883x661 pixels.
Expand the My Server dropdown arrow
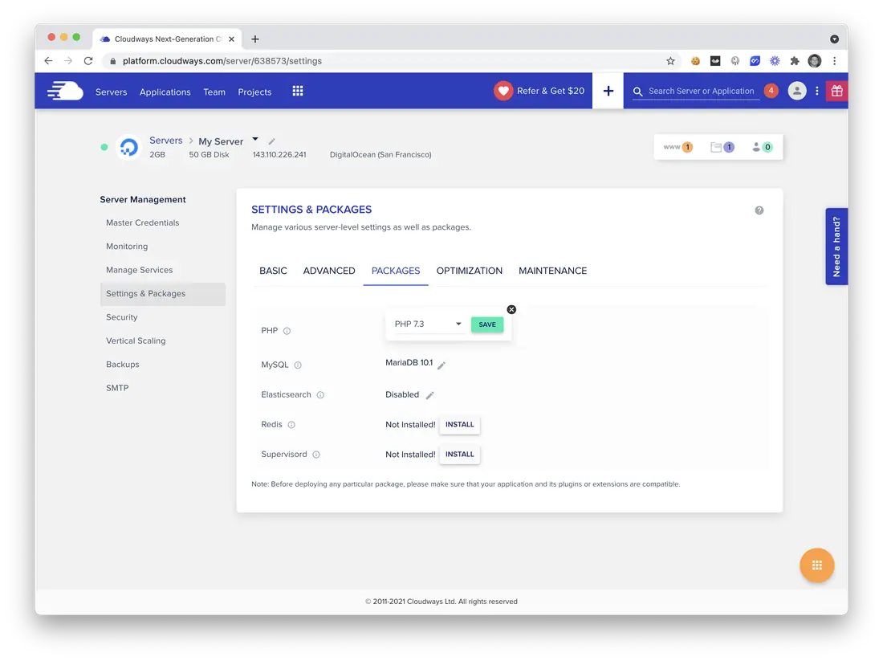(x=255, y=139)
